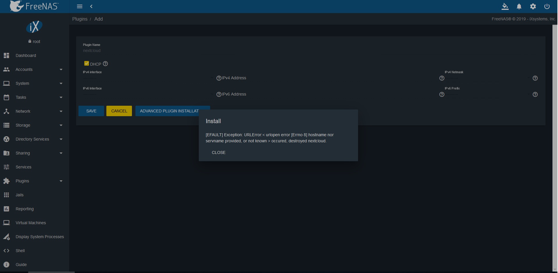Show help for IPv6 Prefix
558x273 pixels.
(x=535, y=94)
